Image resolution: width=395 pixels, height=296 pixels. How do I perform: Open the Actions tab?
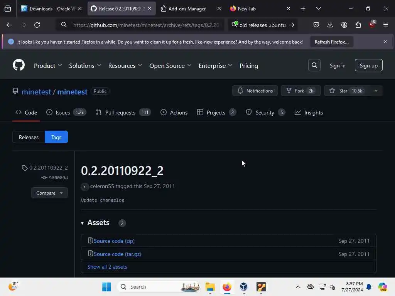(174, 113)
